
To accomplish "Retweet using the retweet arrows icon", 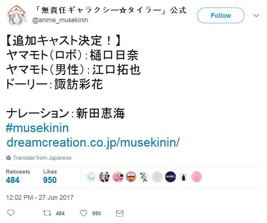I will 47,213.
